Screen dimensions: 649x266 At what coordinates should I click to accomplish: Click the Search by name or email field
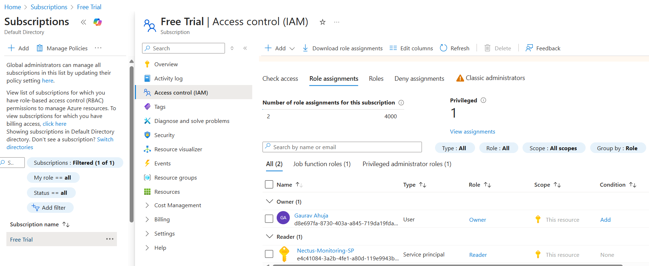coord(342,147)
